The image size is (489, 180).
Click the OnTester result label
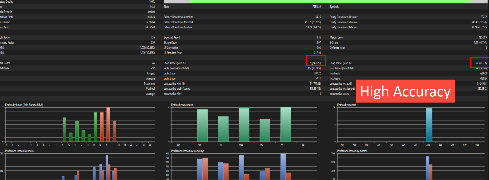pos(337,48)
